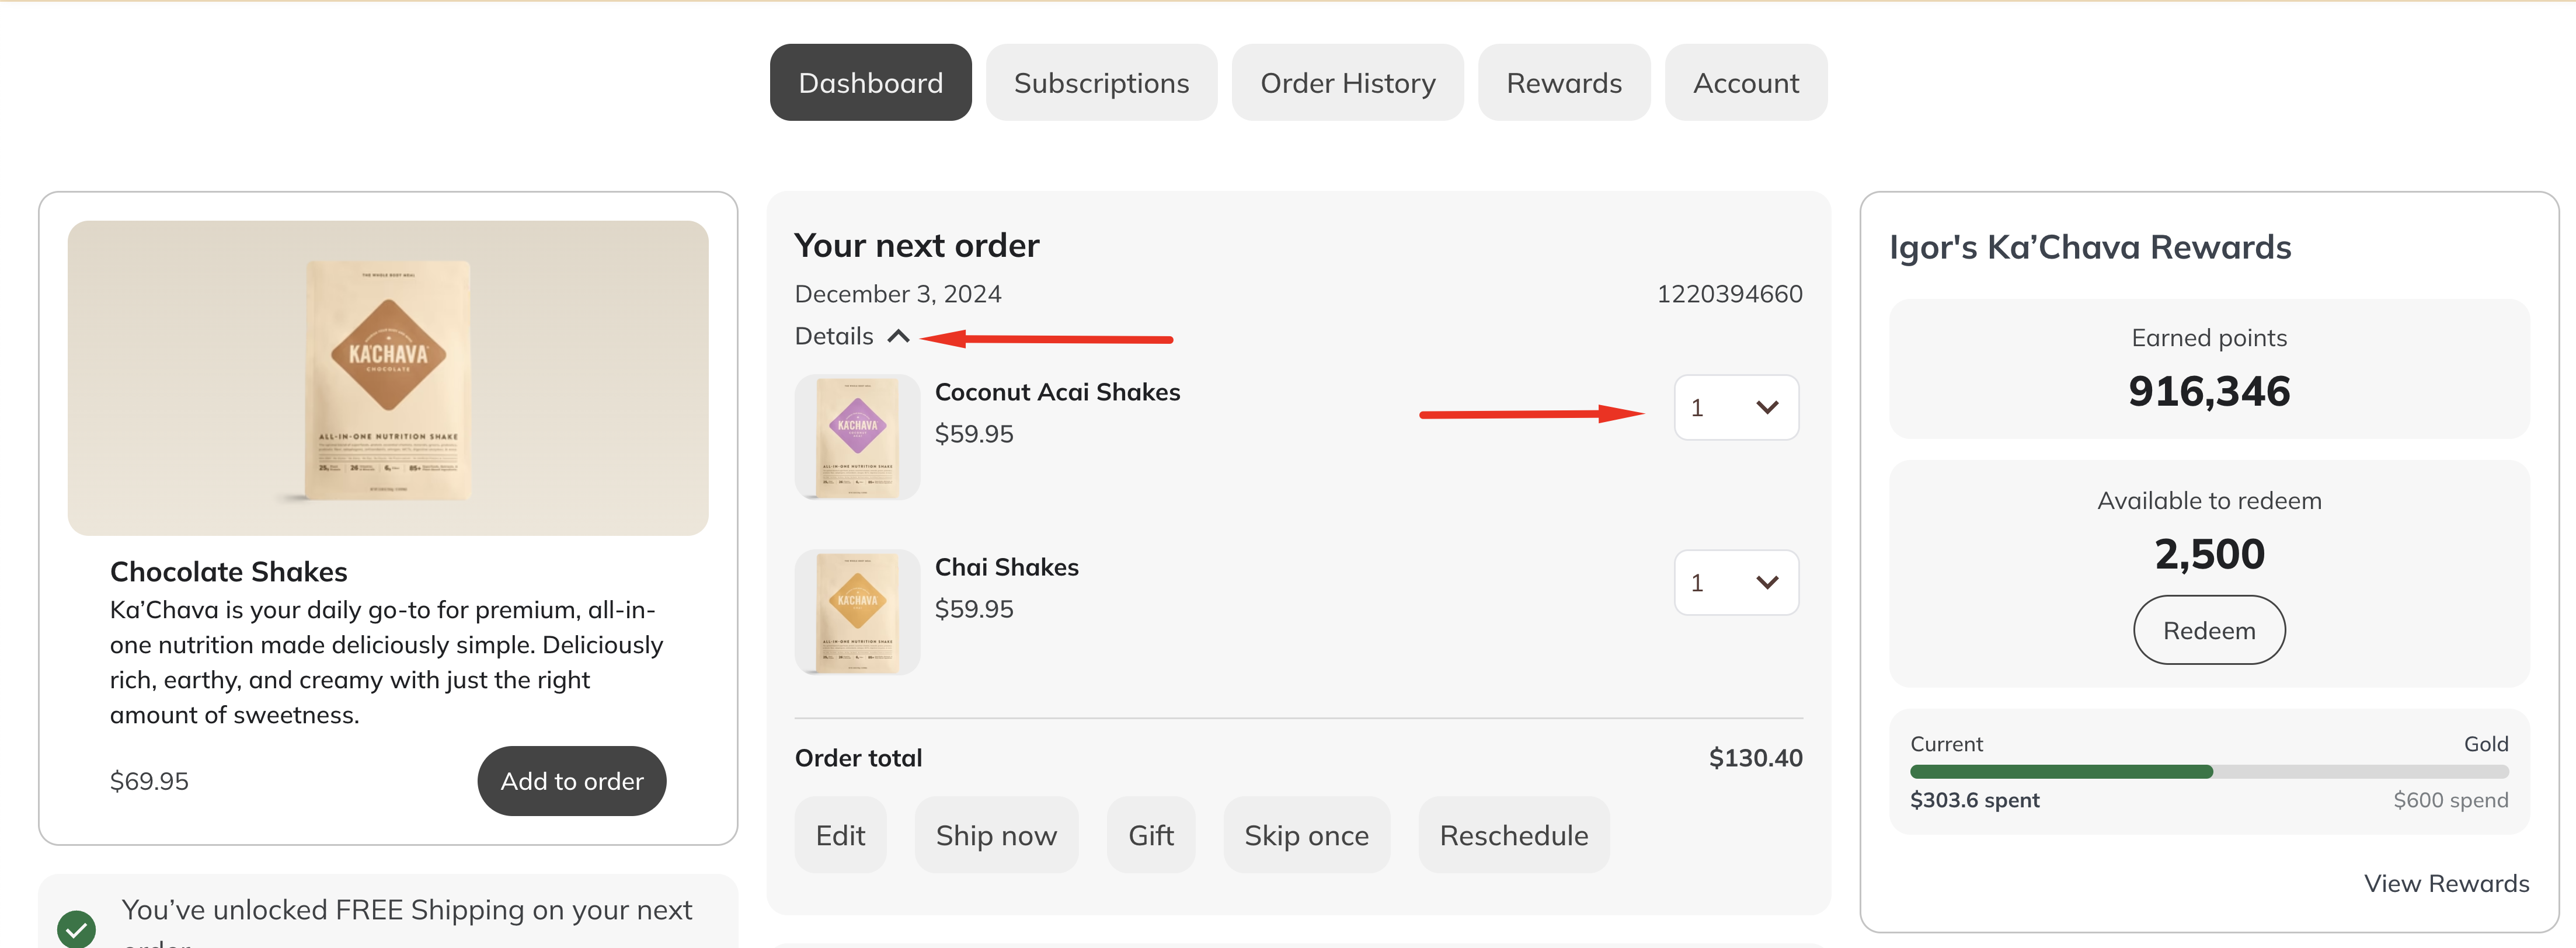Collapse the Details chevron under next order
Screen dimensions: 2576x948
point(898,337)
